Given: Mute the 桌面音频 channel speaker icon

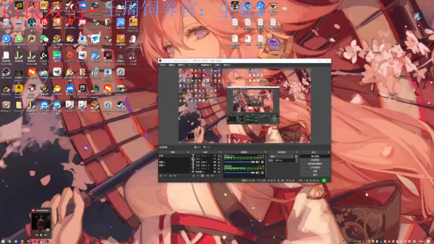Looking at the screenshot, I should 257,172.
